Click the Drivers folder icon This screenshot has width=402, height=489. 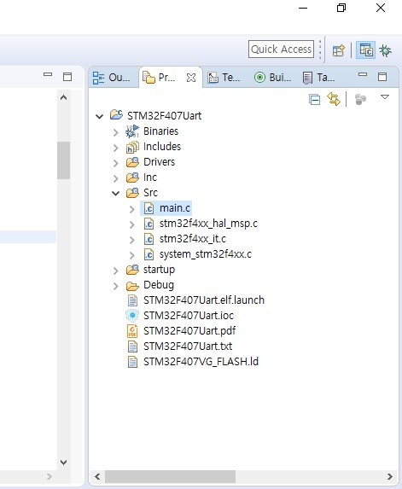coord(132,162)
